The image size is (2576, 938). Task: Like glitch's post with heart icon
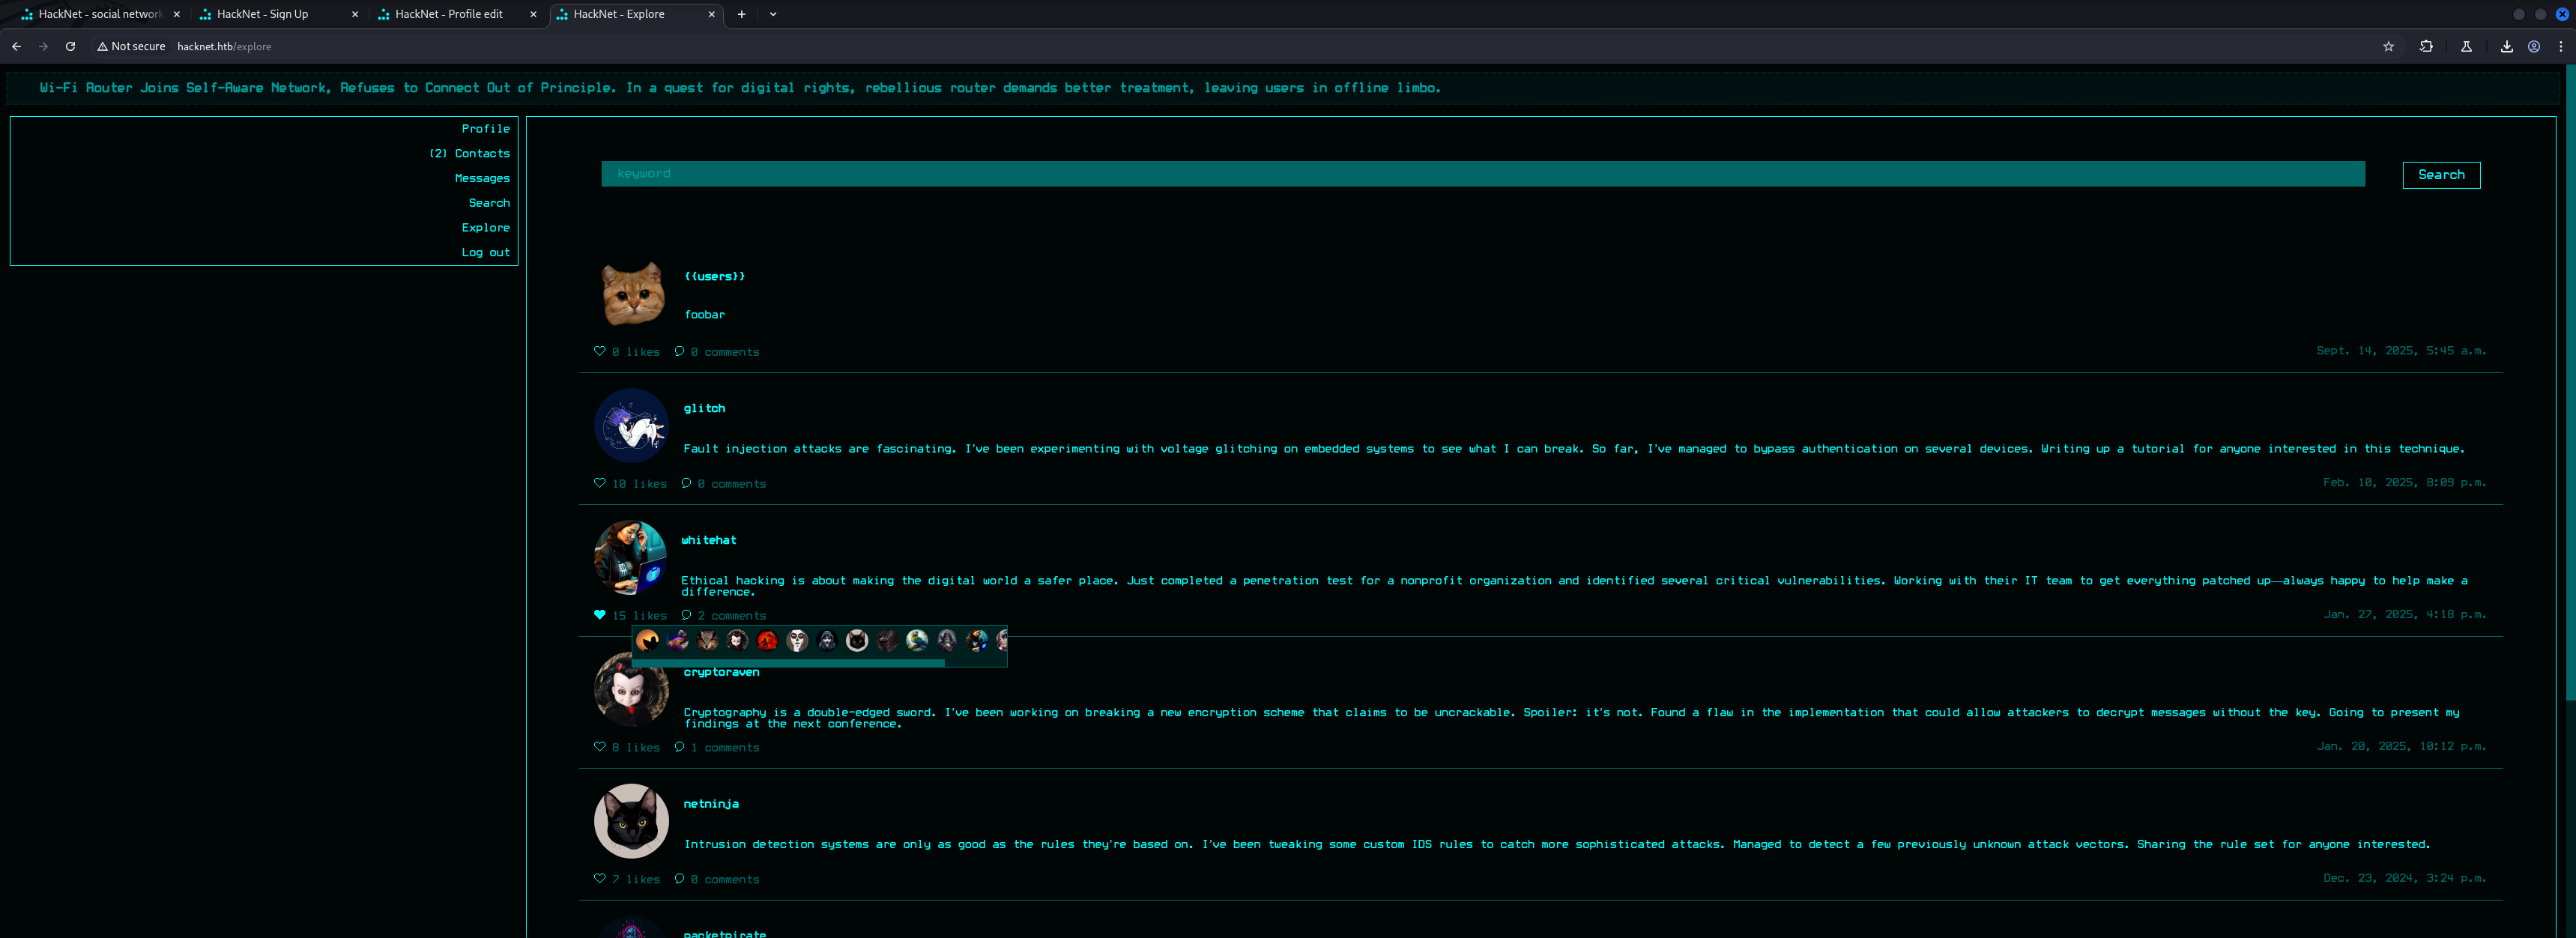[x=599, y=483]
